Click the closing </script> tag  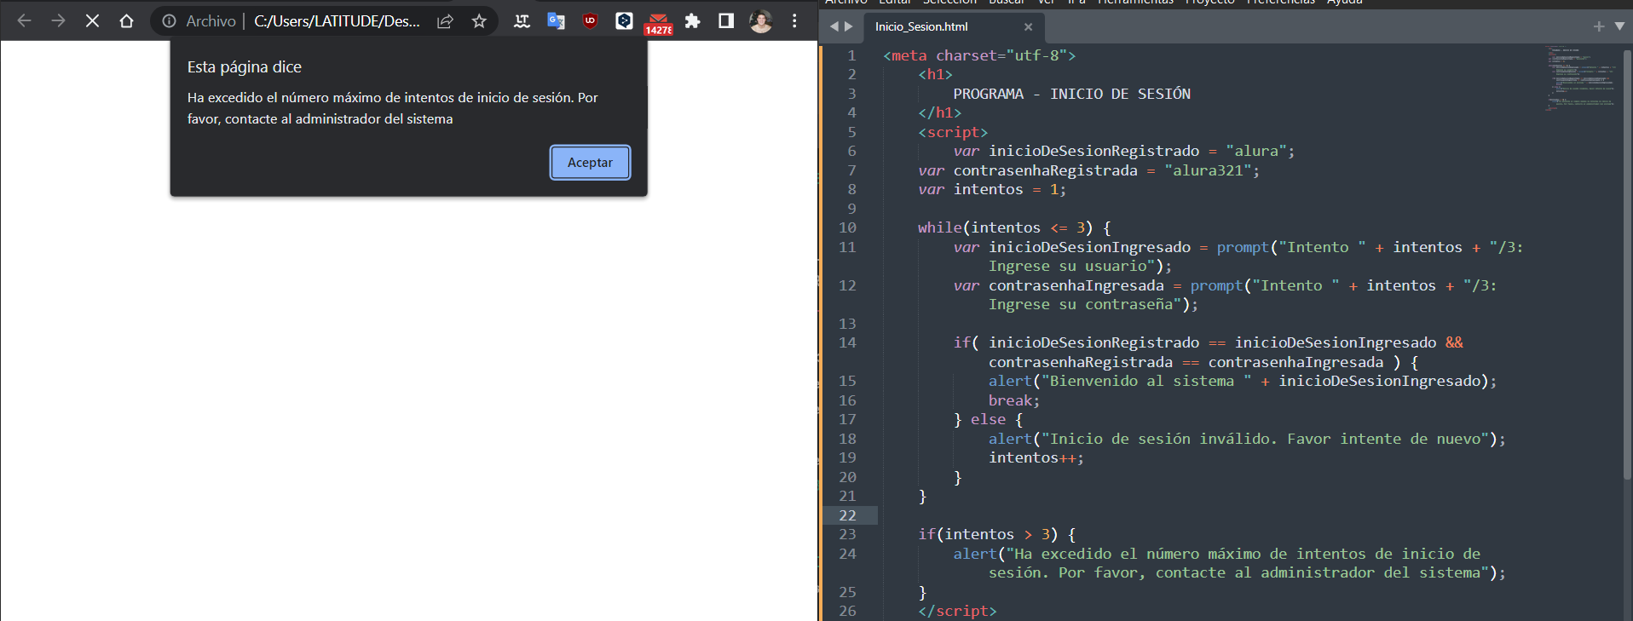pos(957,611)
